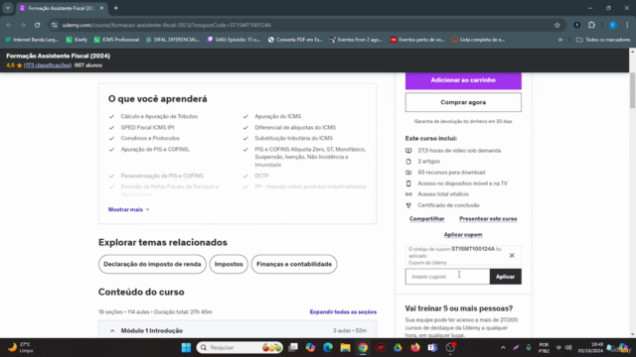Open the Chrome profile avatar

point(613,25)
